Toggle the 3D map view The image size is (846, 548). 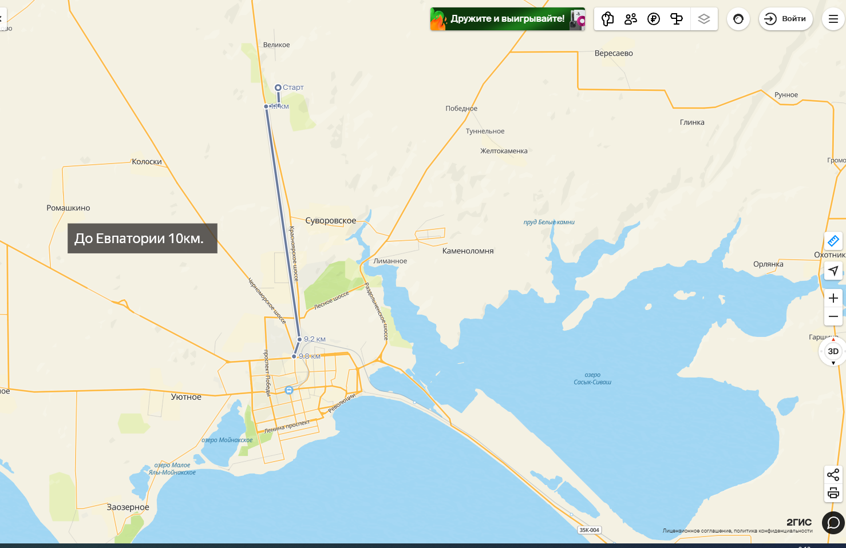833,351
